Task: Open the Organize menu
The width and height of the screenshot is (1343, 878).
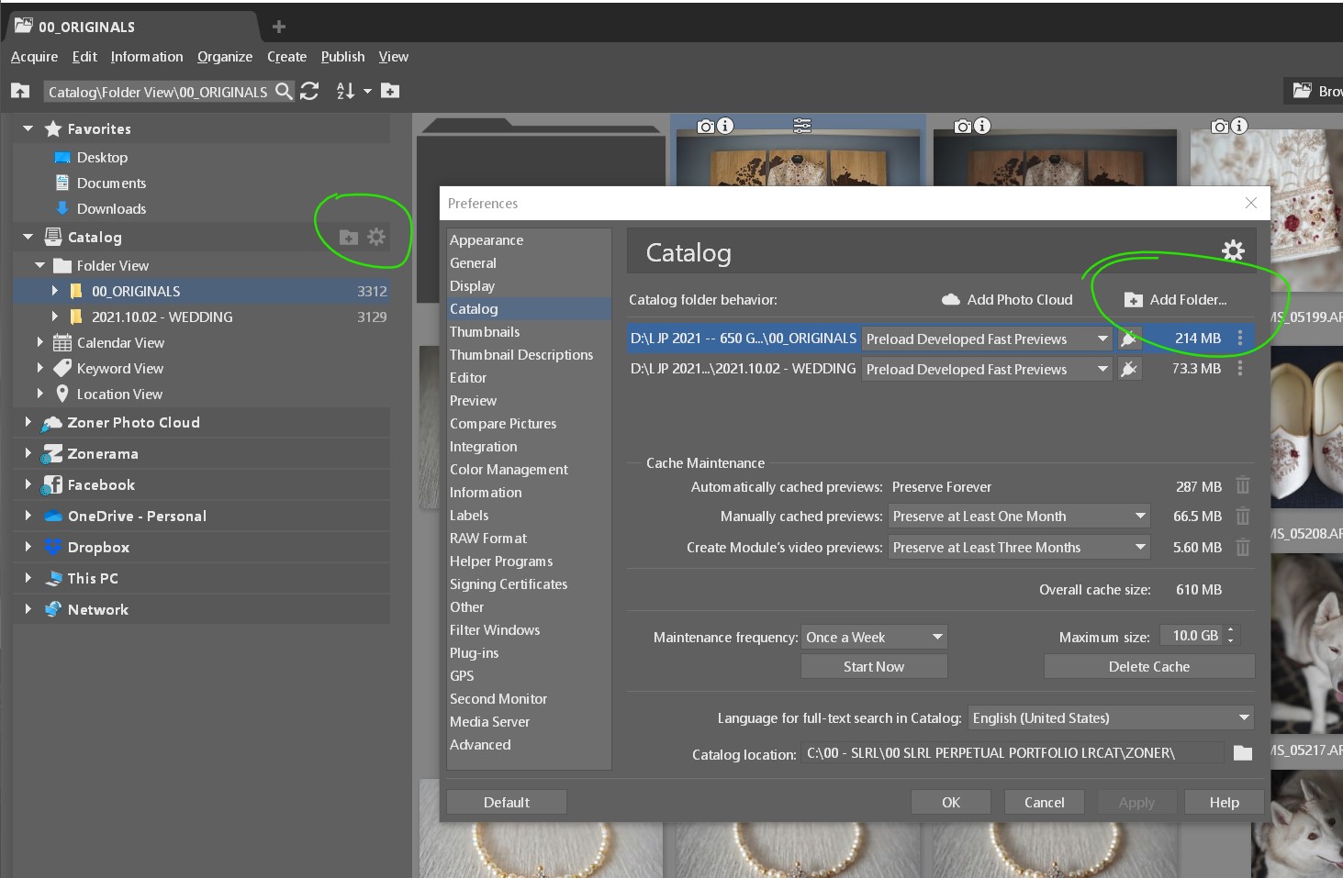Action: [224, 57]
